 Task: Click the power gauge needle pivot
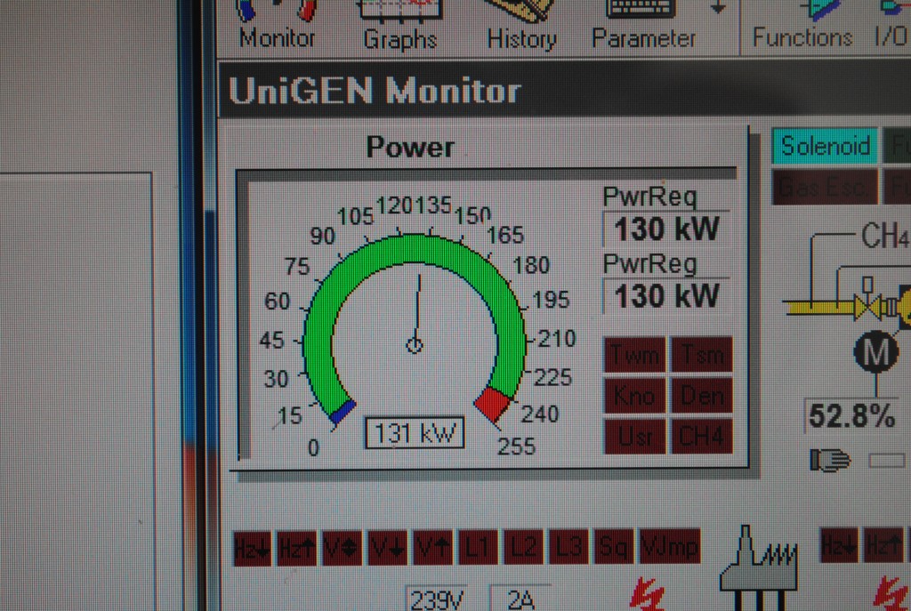tap(415, 346)
